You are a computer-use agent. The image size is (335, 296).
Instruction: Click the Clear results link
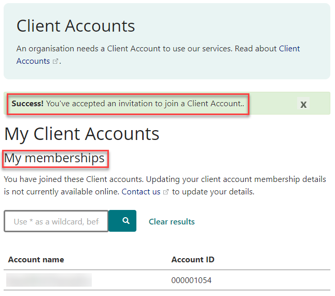click(x=172, y=221)
